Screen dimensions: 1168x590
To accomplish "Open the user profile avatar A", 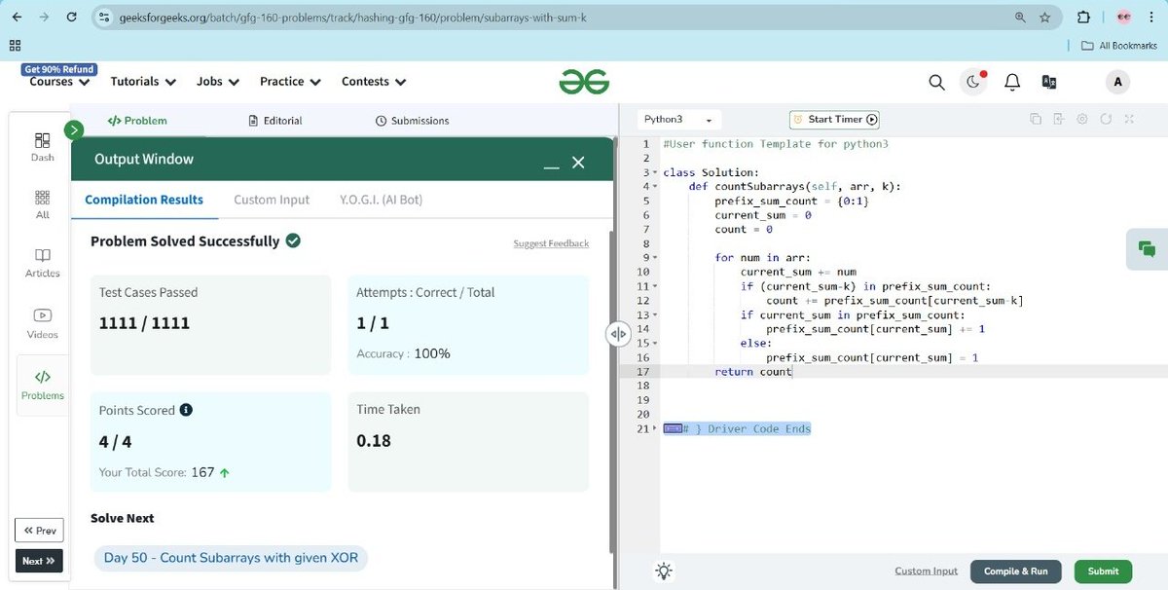I will point(1117,83).
